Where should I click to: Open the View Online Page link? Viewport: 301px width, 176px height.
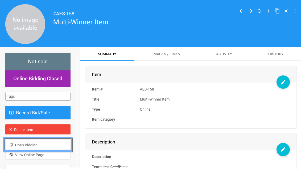coord(38,155)
